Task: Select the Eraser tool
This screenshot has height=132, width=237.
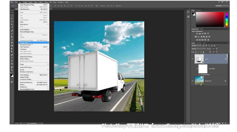Action: coord(12,43)
